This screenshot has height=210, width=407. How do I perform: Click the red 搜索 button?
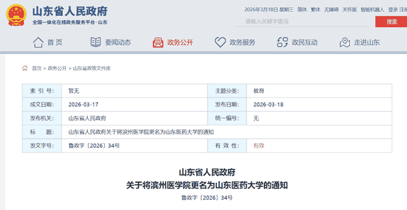391,21
